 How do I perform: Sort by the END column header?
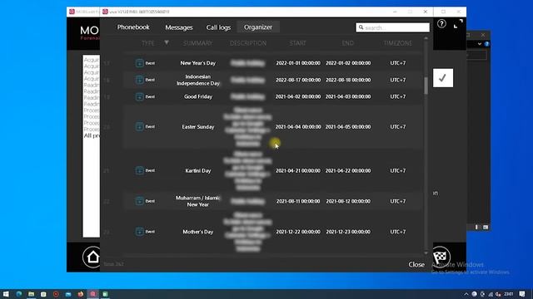pos(348,43)
